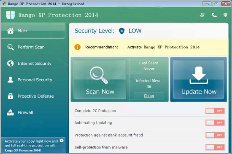Click the Windows-style logo in header

point(11,15)
